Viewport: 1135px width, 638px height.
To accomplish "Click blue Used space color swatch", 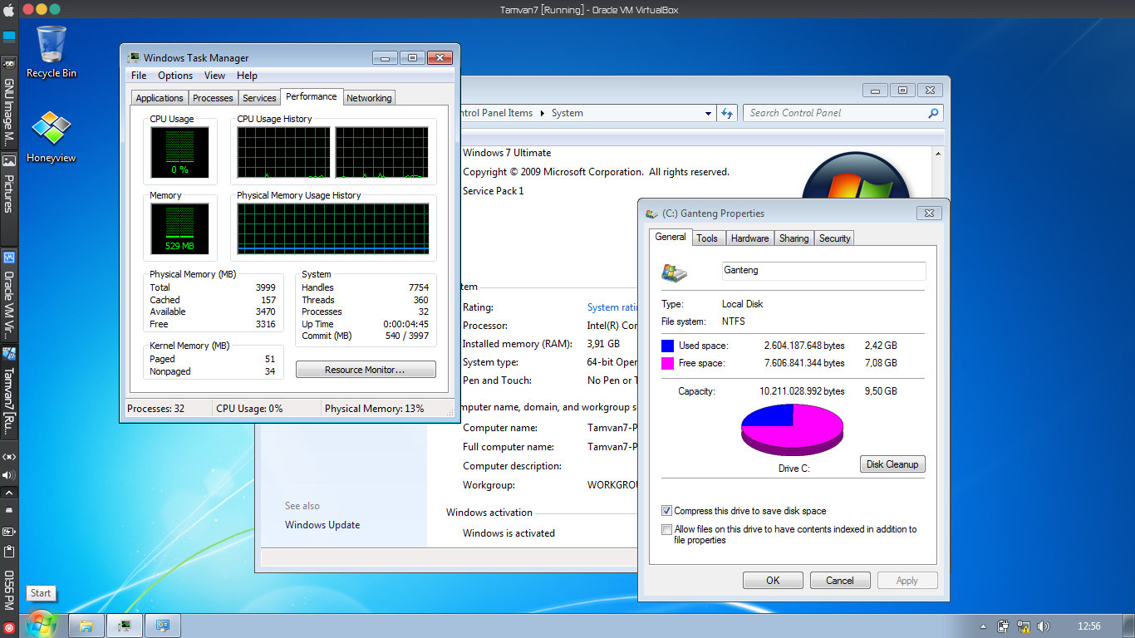I will pos(667,346).
